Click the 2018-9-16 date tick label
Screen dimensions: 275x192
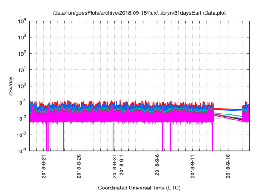tap(228, 166)
